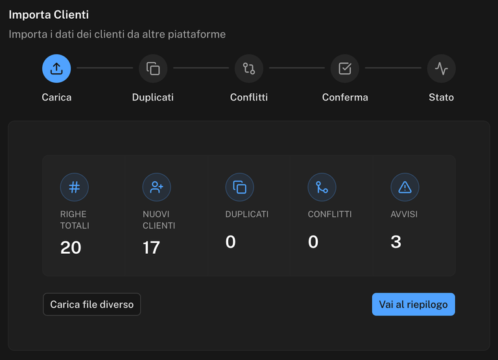Click the RIGHE TOTALI label
The width and height of the screenshot is (498, 360).
click(75, 219)
